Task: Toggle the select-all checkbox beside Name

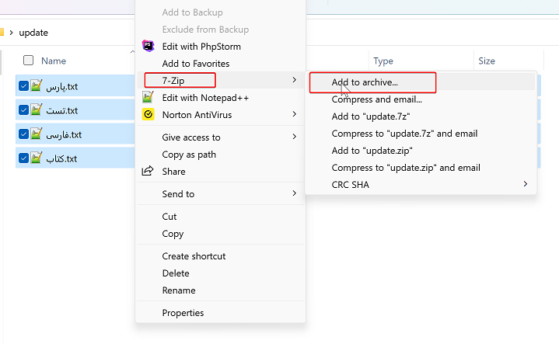Action: click(x=28, y=61)
